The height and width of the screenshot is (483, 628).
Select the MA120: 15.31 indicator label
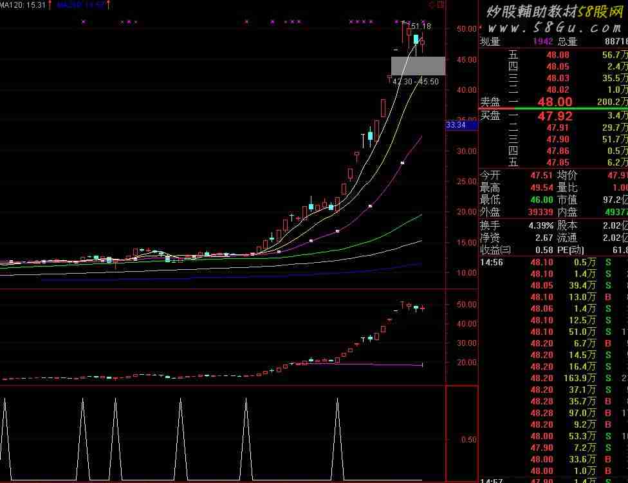[23, 5]
